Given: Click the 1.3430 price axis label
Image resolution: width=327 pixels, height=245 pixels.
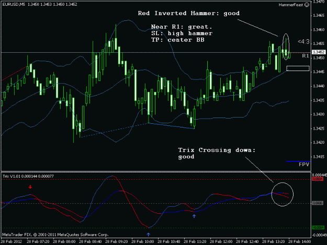Looking at the screenshot, I should click(319, 114).
